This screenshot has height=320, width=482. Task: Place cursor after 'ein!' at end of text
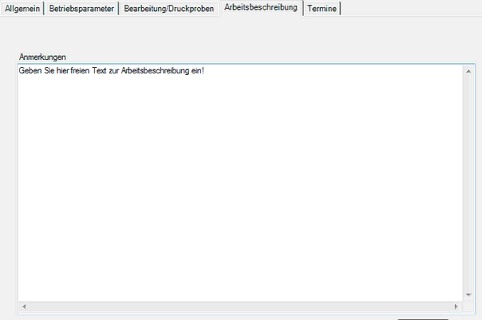click(x=206, y=71)
